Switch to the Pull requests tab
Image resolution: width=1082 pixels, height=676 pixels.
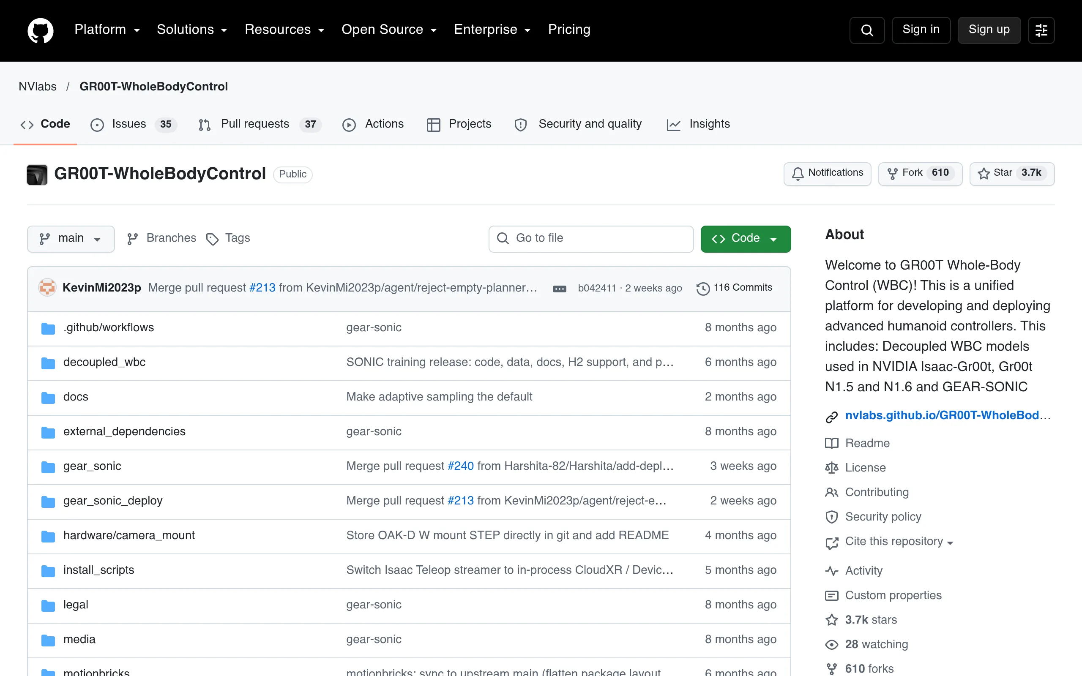point(260,124)
